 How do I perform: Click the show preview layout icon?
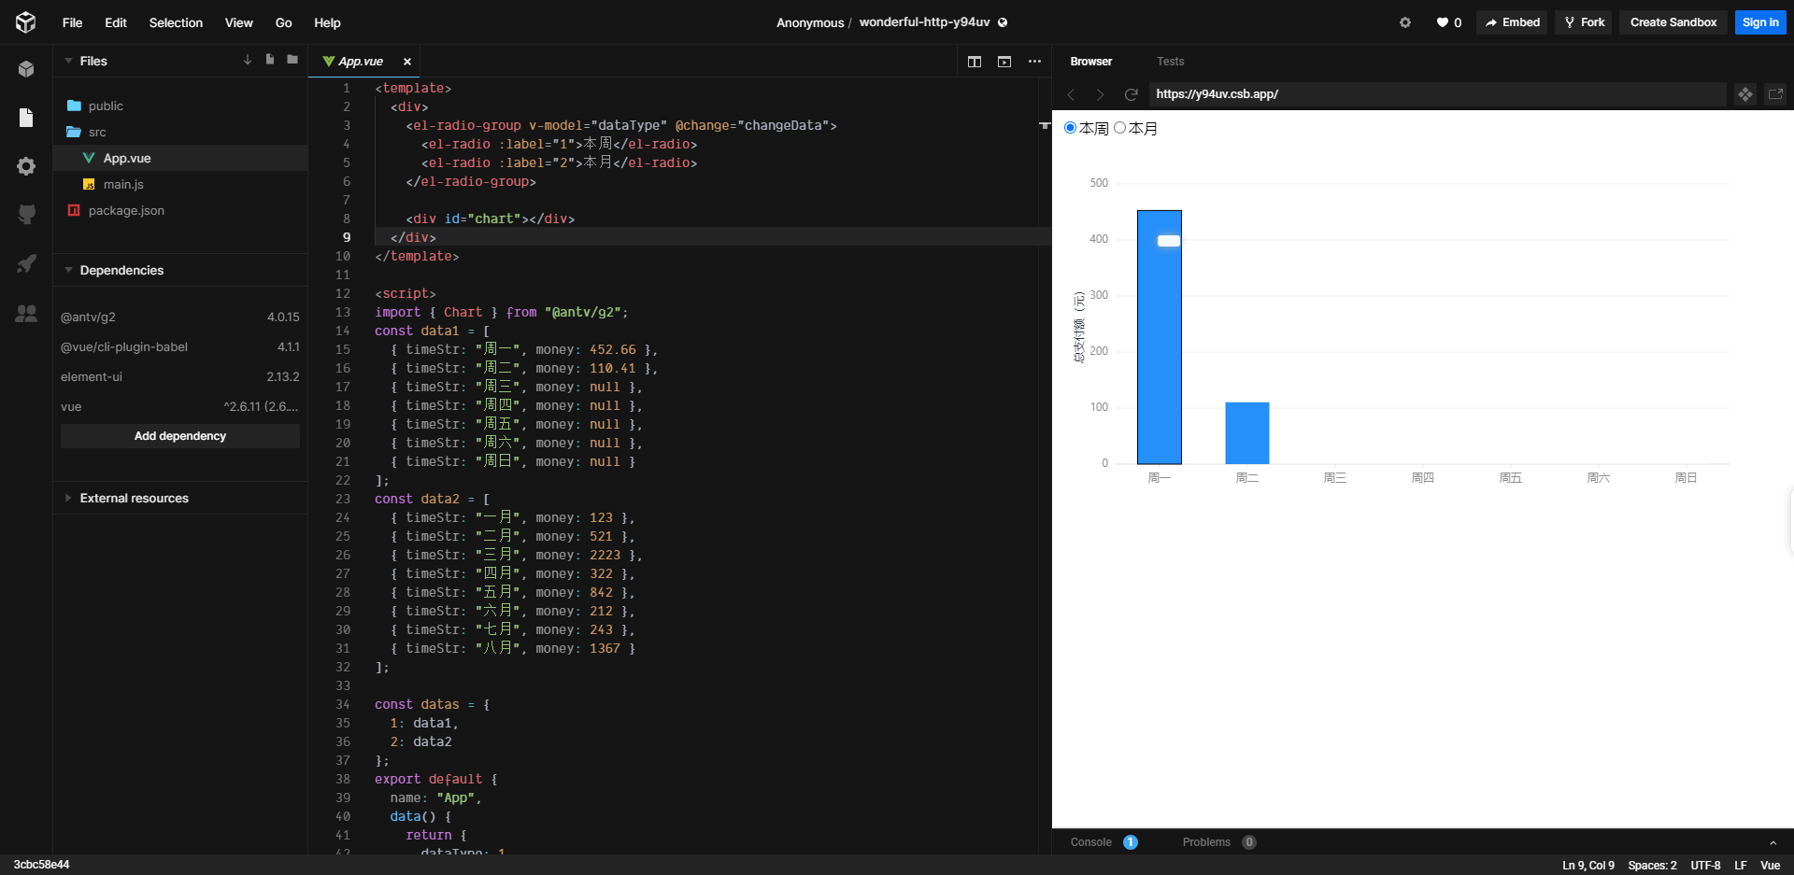[x=1004, y=62]
